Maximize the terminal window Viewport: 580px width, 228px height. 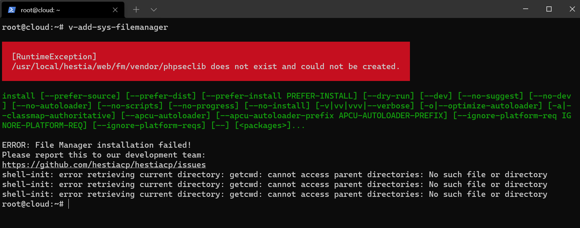[549, 9]
